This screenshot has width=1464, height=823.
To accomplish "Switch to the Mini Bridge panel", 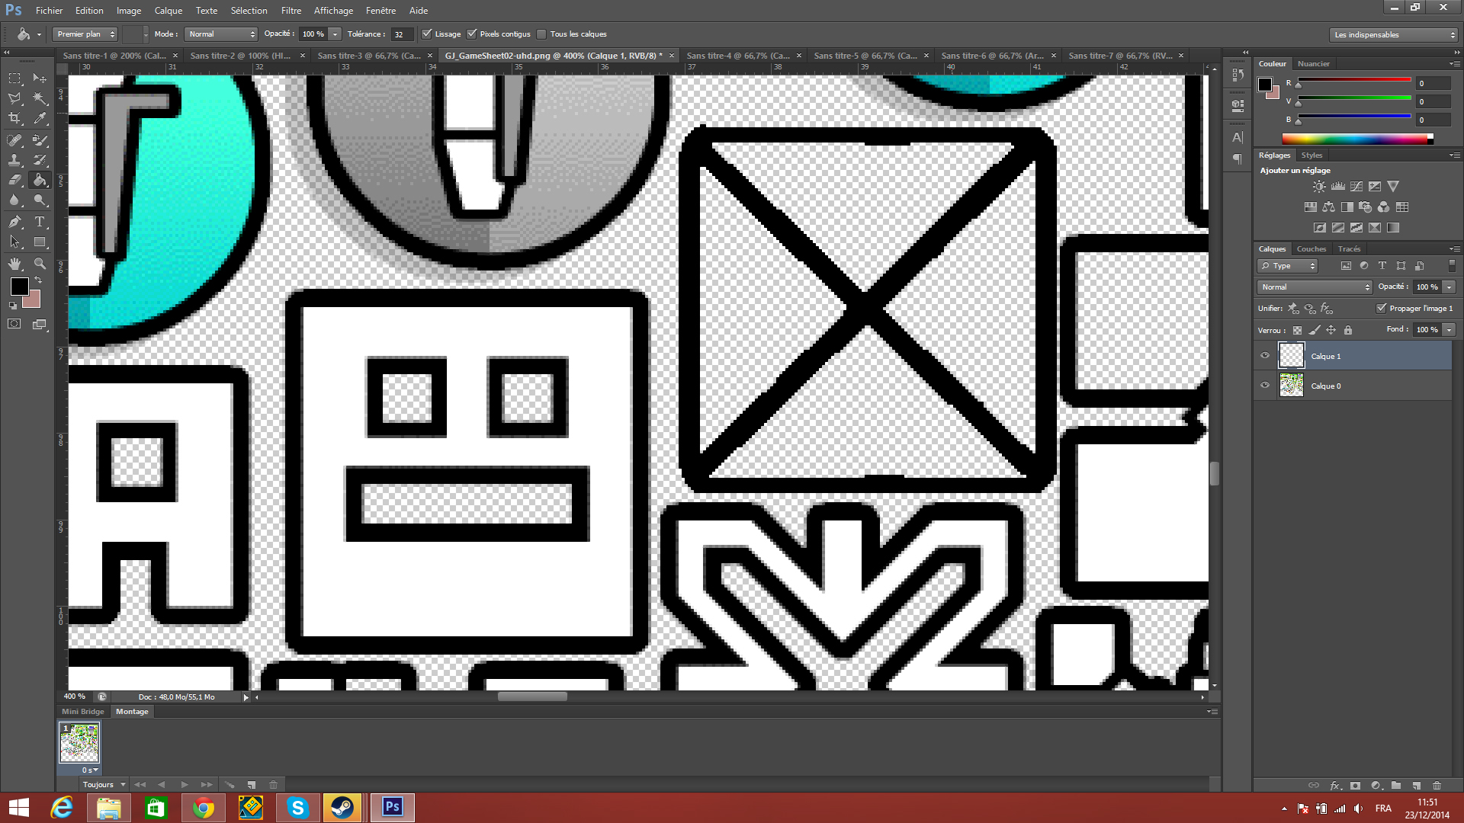I will click(x=82, y=711).
